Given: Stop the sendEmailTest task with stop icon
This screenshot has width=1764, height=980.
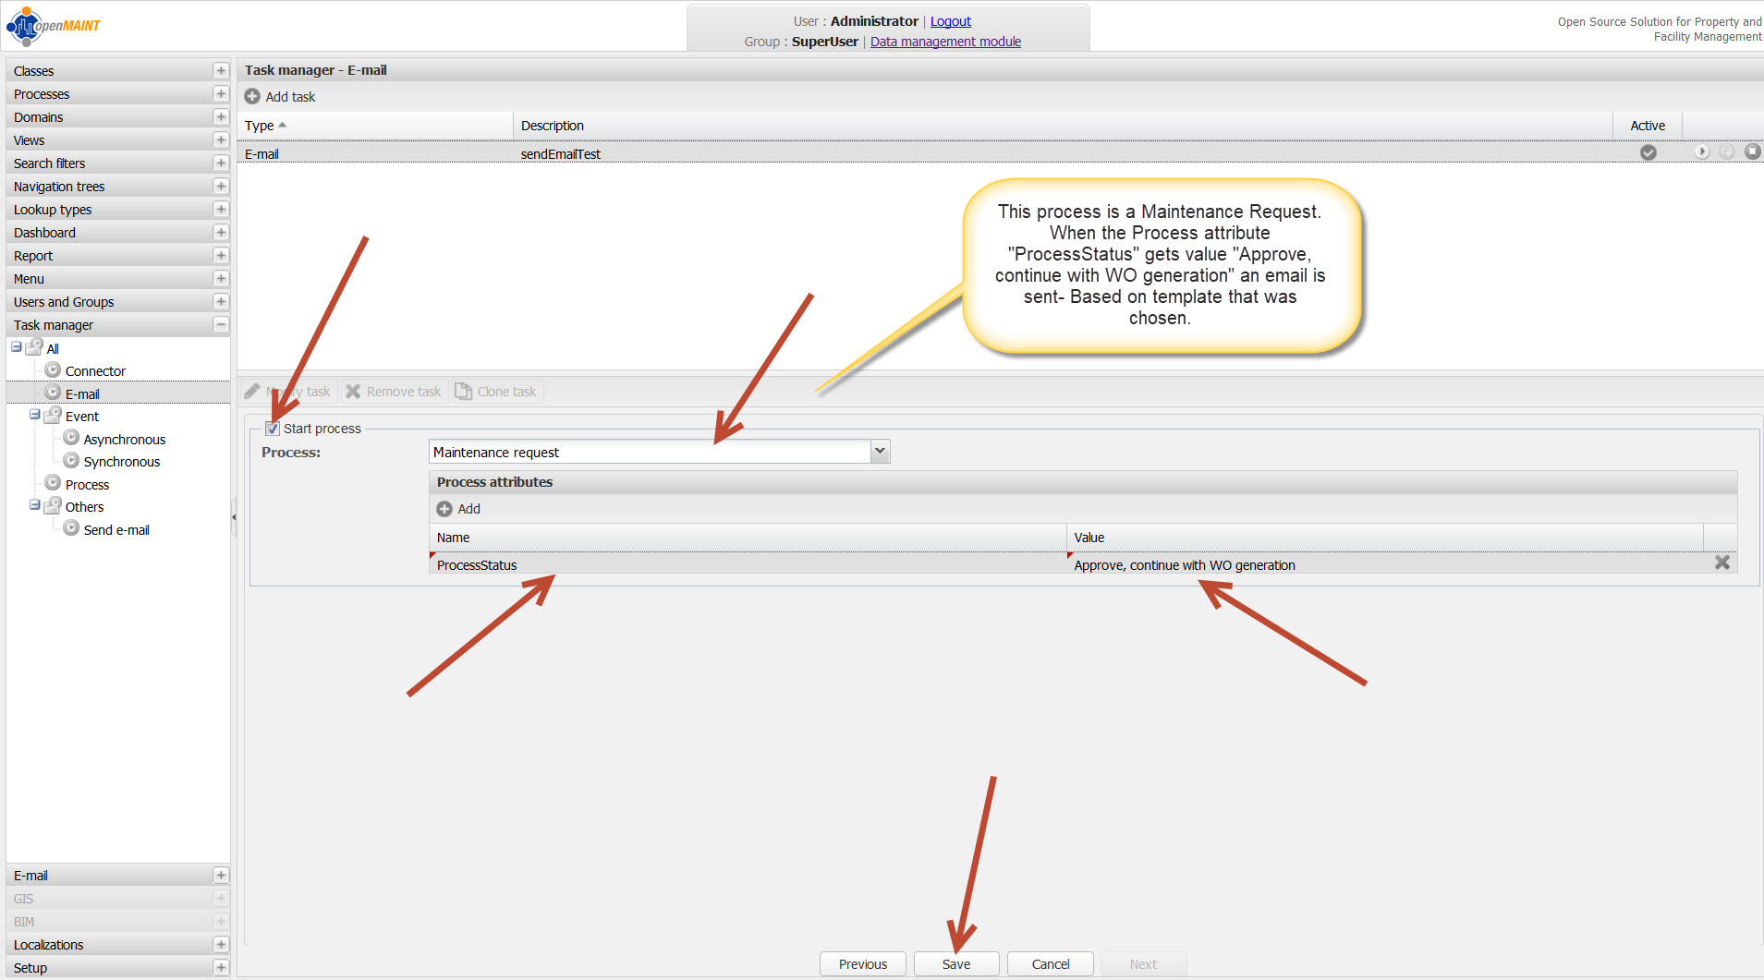Looking at the screenshot, I should (1752, 152).
